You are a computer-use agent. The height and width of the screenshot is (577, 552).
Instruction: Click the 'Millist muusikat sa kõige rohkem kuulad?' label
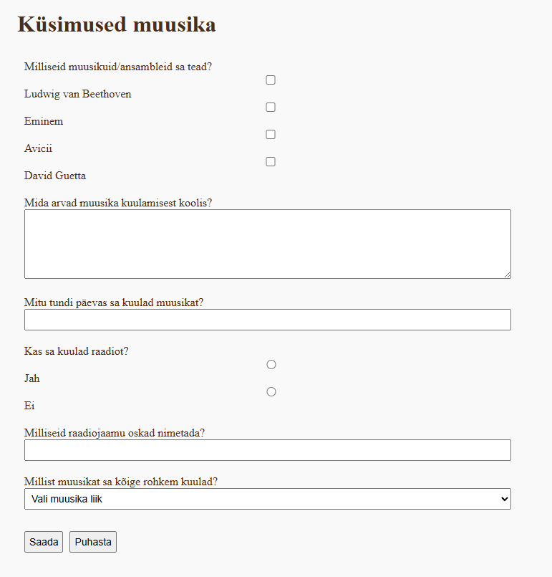click(120, 482)
